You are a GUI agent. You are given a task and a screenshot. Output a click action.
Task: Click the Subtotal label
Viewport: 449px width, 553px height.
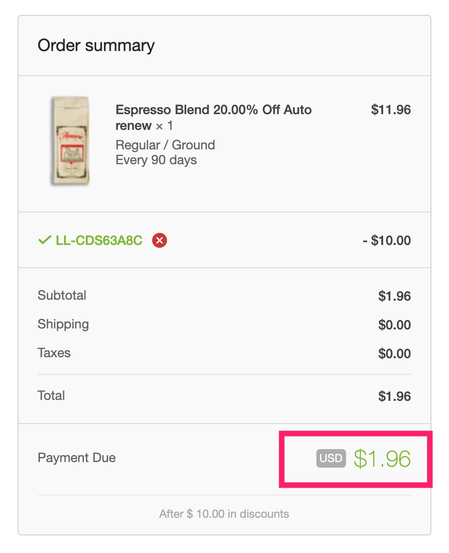pyautogui.click(x=62, y=296)
